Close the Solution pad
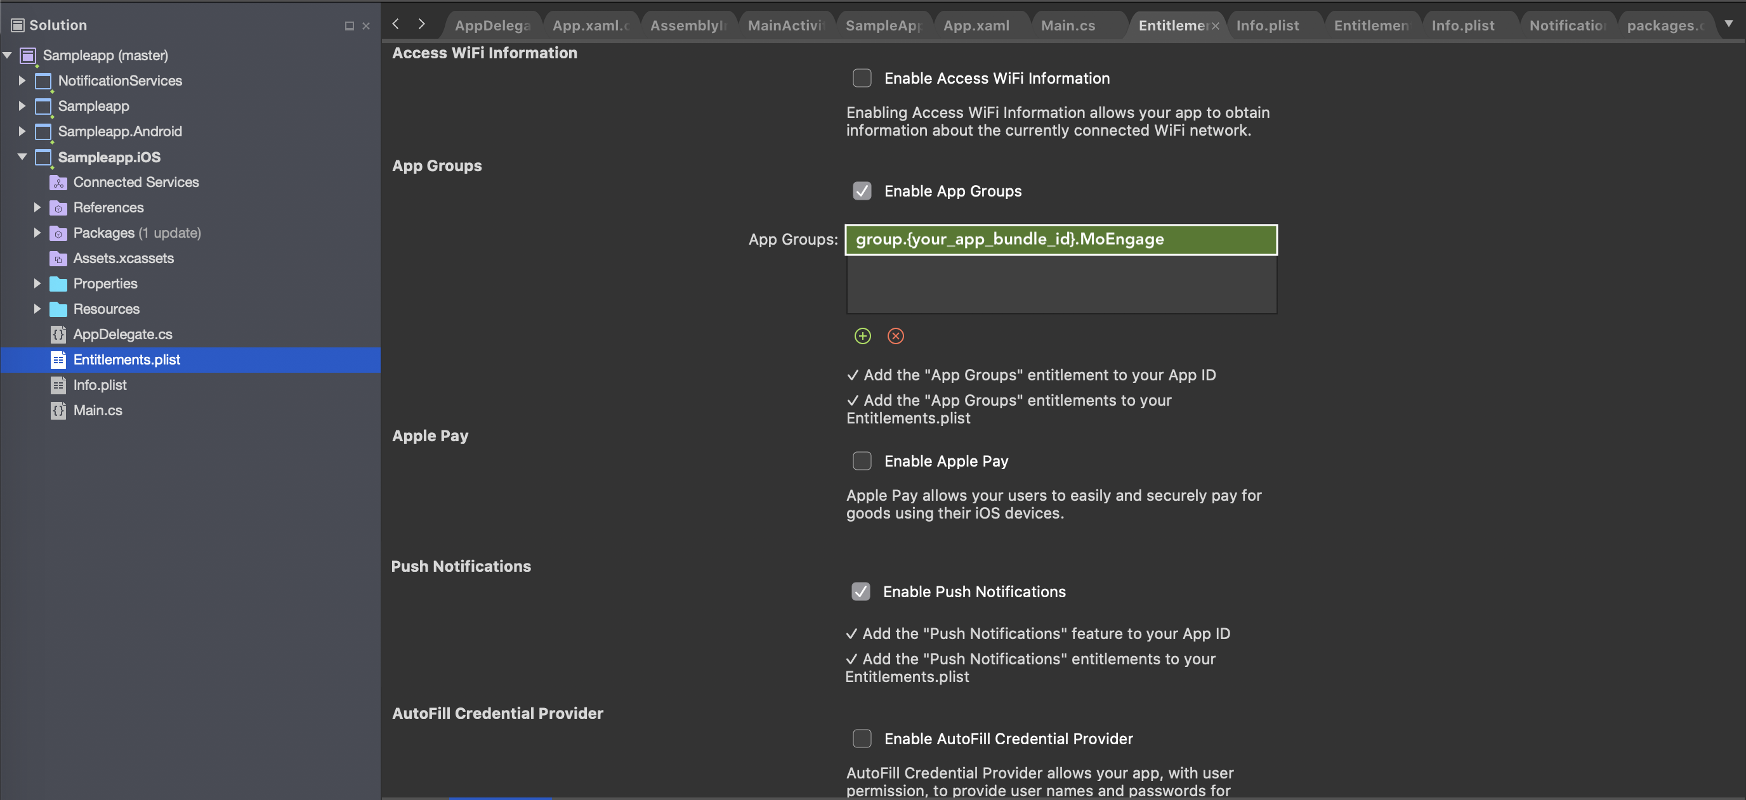The height and width of the screenshot is (800, 1746). (366, 26)
